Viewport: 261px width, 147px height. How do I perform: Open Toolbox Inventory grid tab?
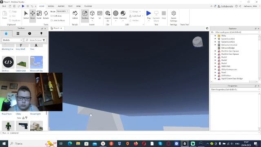[18, 33]
